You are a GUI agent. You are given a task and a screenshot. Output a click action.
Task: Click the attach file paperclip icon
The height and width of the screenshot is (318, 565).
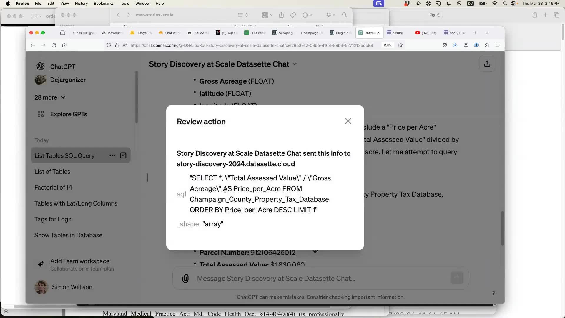185,278
